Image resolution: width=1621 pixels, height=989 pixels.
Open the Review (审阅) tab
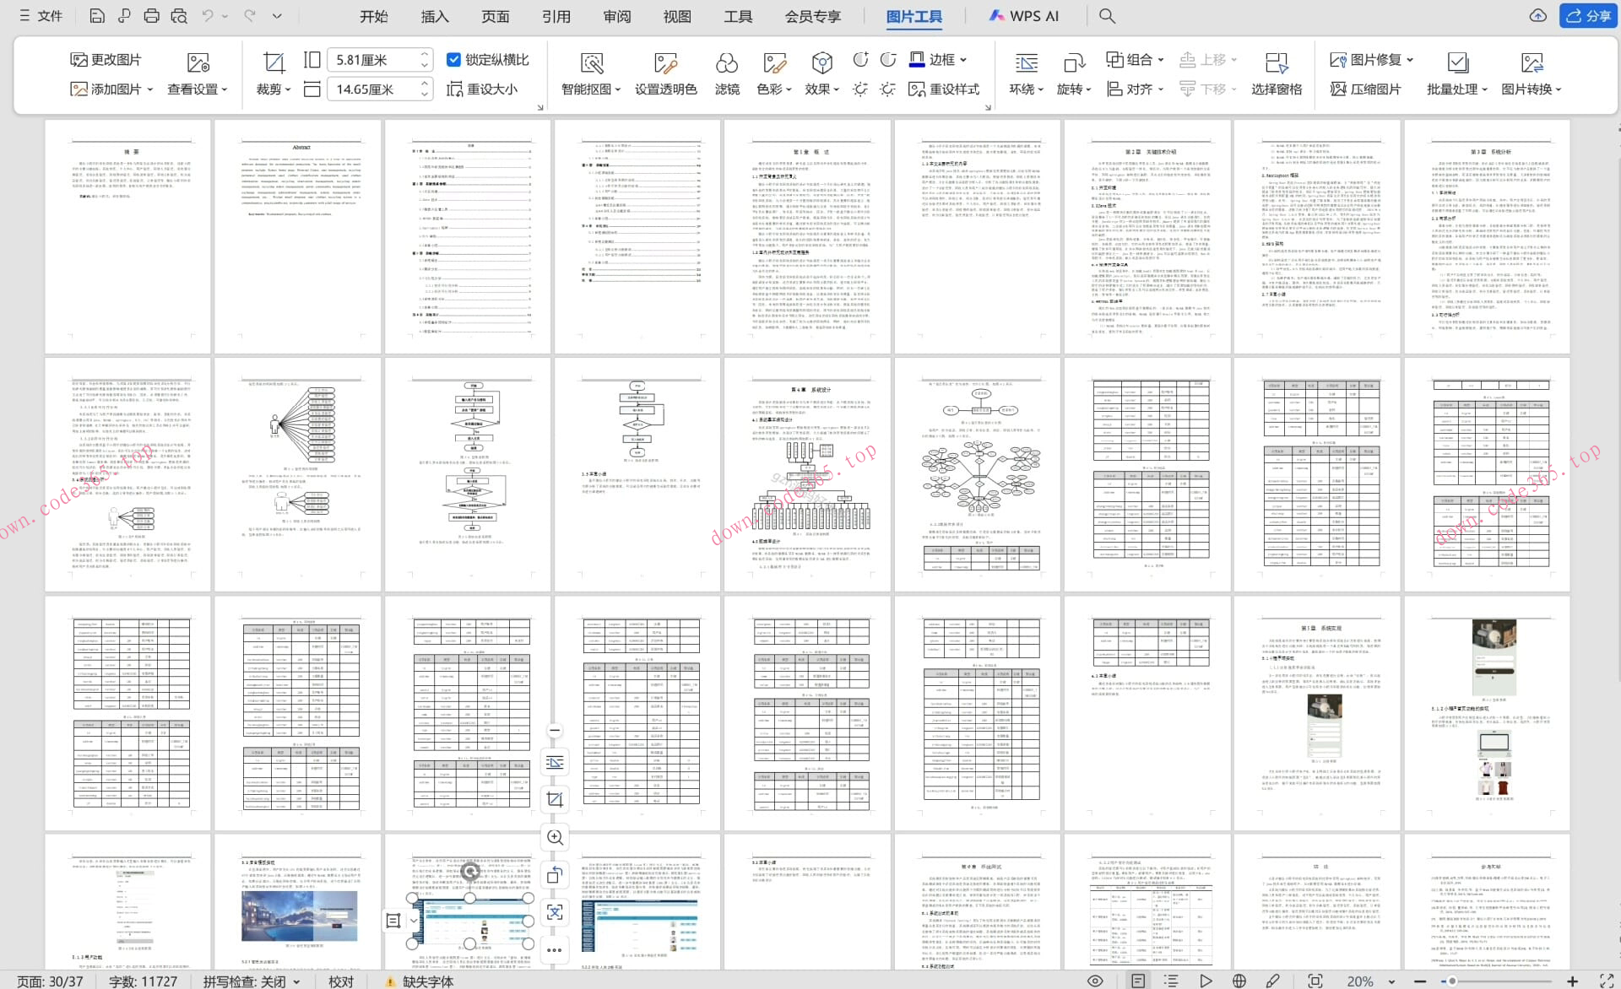point(616,16)
